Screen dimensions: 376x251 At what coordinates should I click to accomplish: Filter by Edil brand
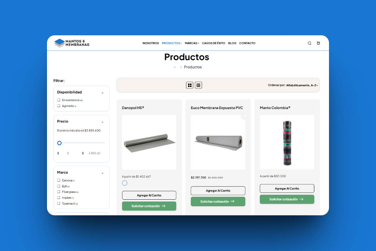pyautogui.click(x=58, y=186)
